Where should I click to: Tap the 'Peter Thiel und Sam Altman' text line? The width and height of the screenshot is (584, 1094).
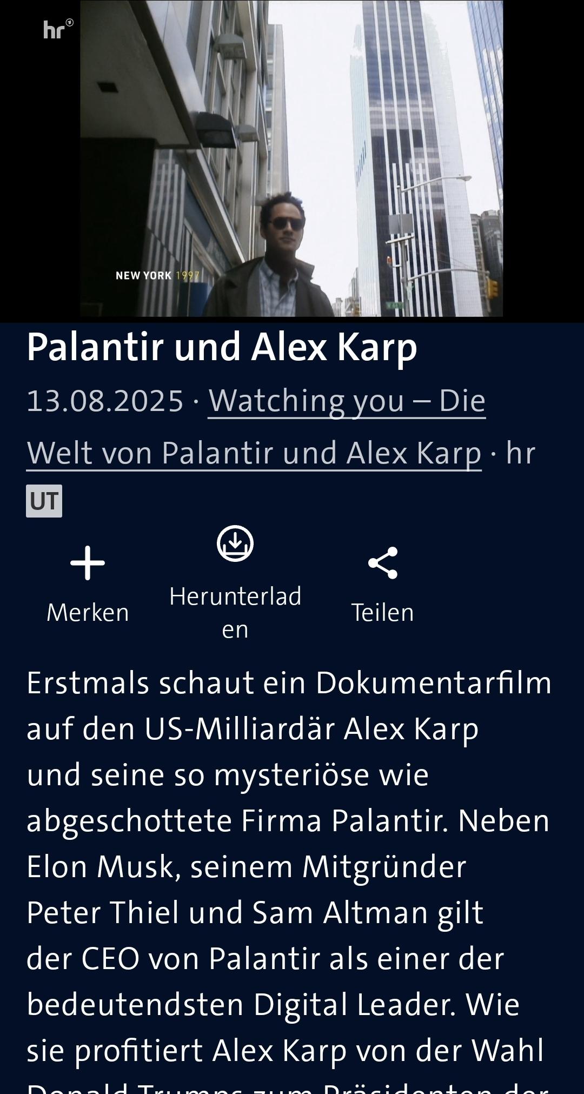[x=255, y=912]
